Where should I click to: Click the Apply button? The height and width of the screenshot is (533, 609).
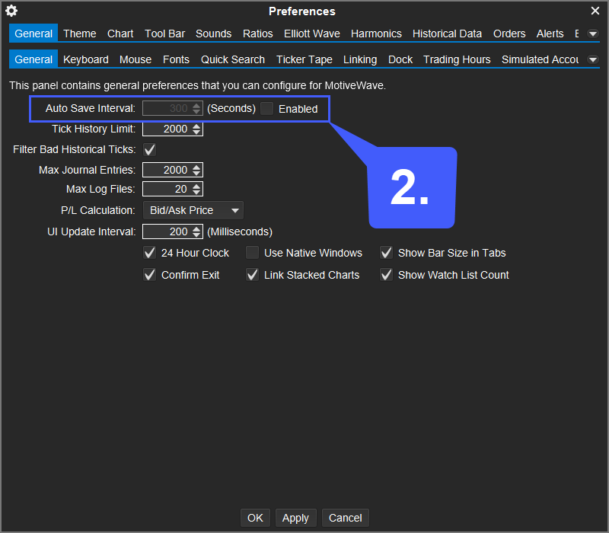pyautogui.click(x=296, y=518)
